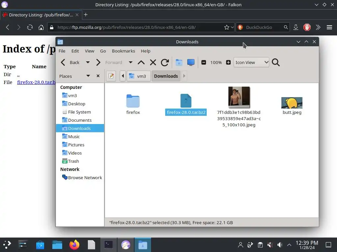This screenshot has height=252, width=337.
Task: Click the vm3 path breadcrumb button
Action: (x=138, y=76)
